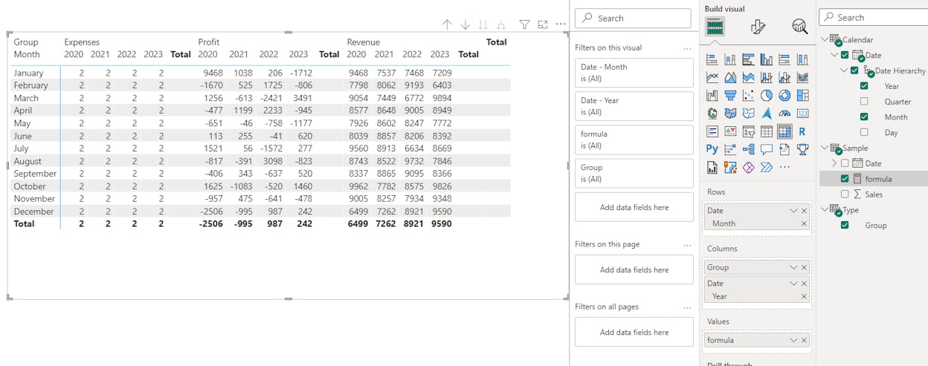
Task: Switch to the Analytics magnifier tab
Action: pos(800,27)
